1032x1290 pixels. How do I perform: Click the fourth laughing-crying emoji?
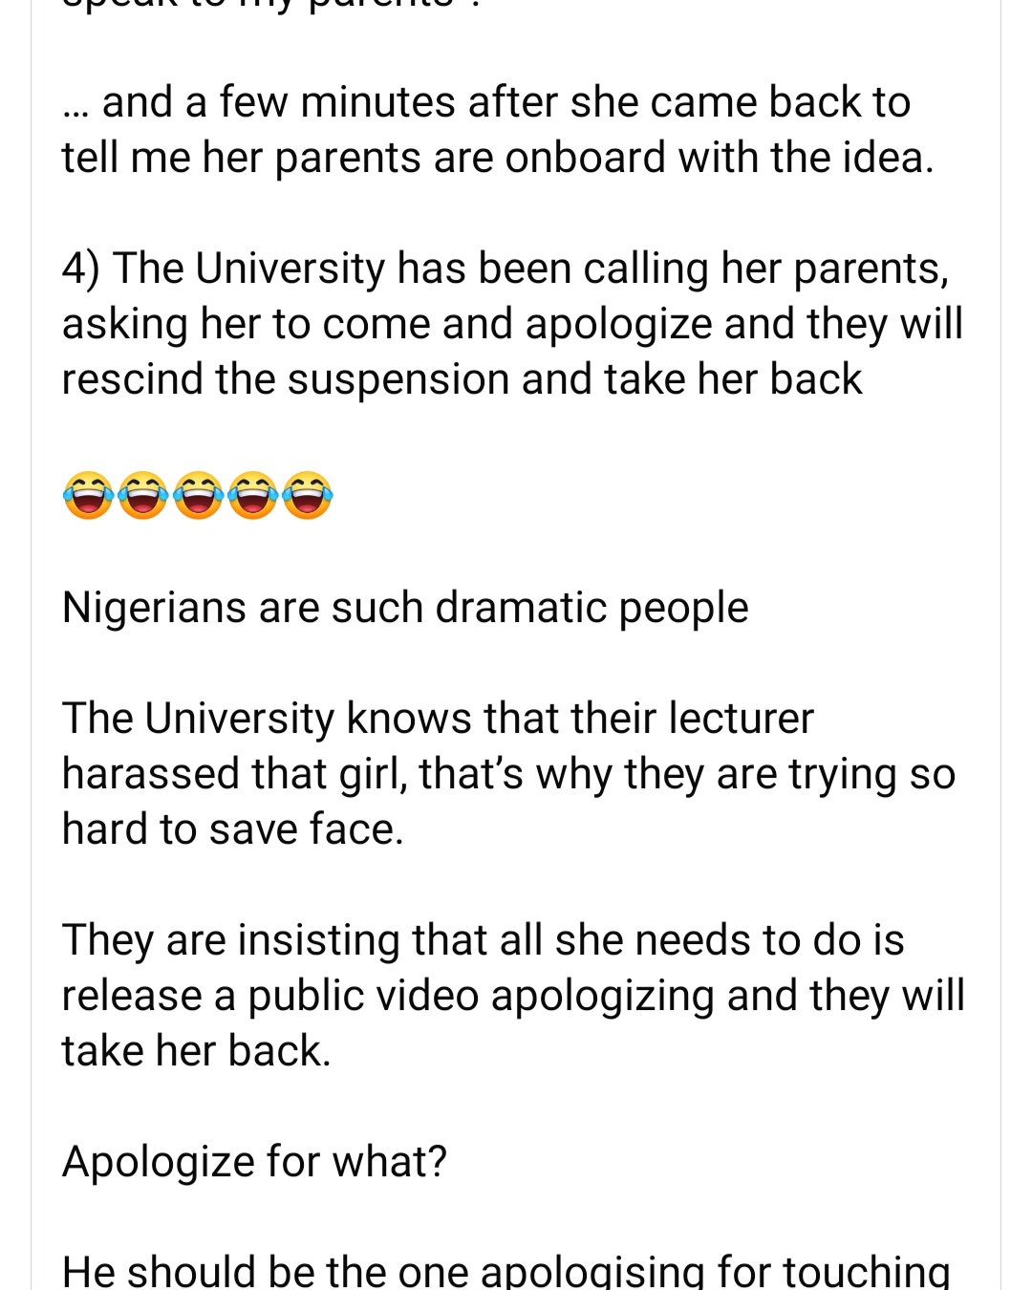252,495
